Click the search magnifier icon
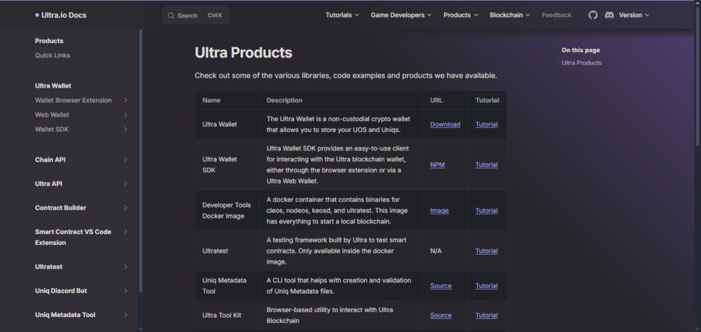 [170, 15]
